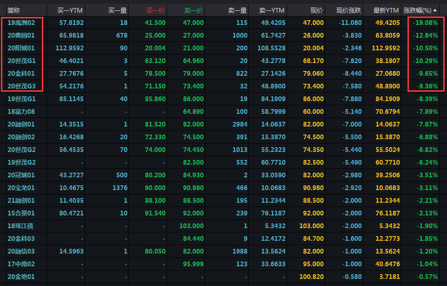Click the -8.39% value for 19世茂G1
The width and height of the screenshot is (447, 286).
(427, 99)
